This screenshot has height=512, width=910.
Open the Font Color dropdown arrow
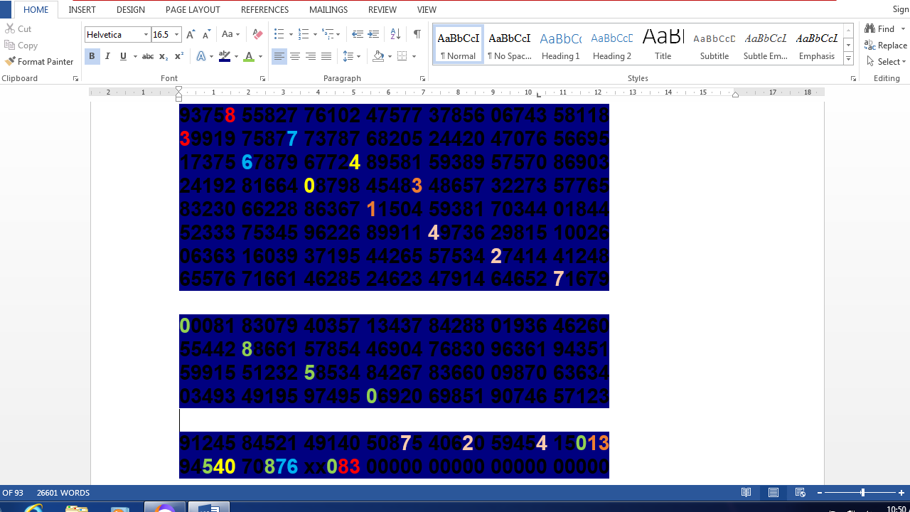[260, 56]
